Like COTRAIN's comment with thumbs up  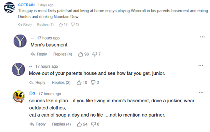click(x=61, y=24)
